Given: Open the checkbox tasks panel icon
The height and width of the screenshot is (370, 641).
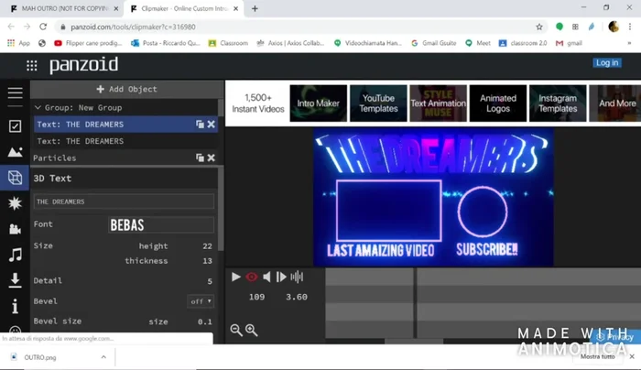Looking at the screenshot, I should point(15,126).
